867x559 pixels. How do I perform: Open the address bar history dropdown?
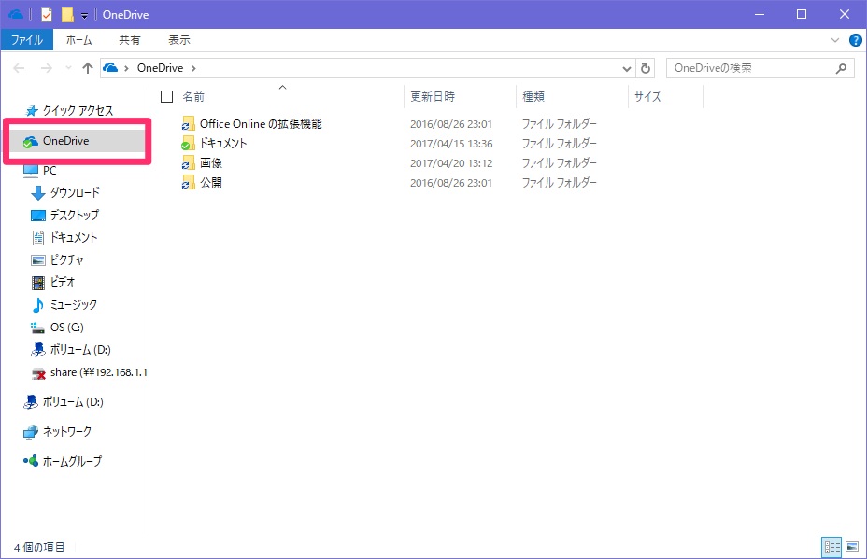tap(627, 68)
